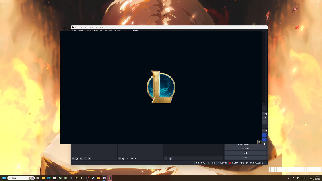Open Microsoft Store from the taskbar
The width and height of the screenshot is (322, 181).
(x=54, y=178)
